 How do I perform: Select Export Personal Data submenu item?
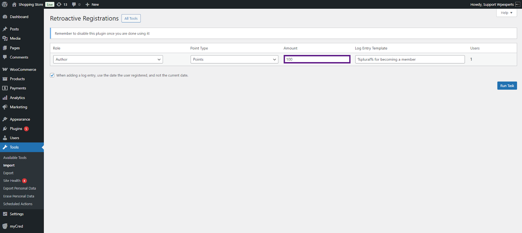(x=20, y=188)
